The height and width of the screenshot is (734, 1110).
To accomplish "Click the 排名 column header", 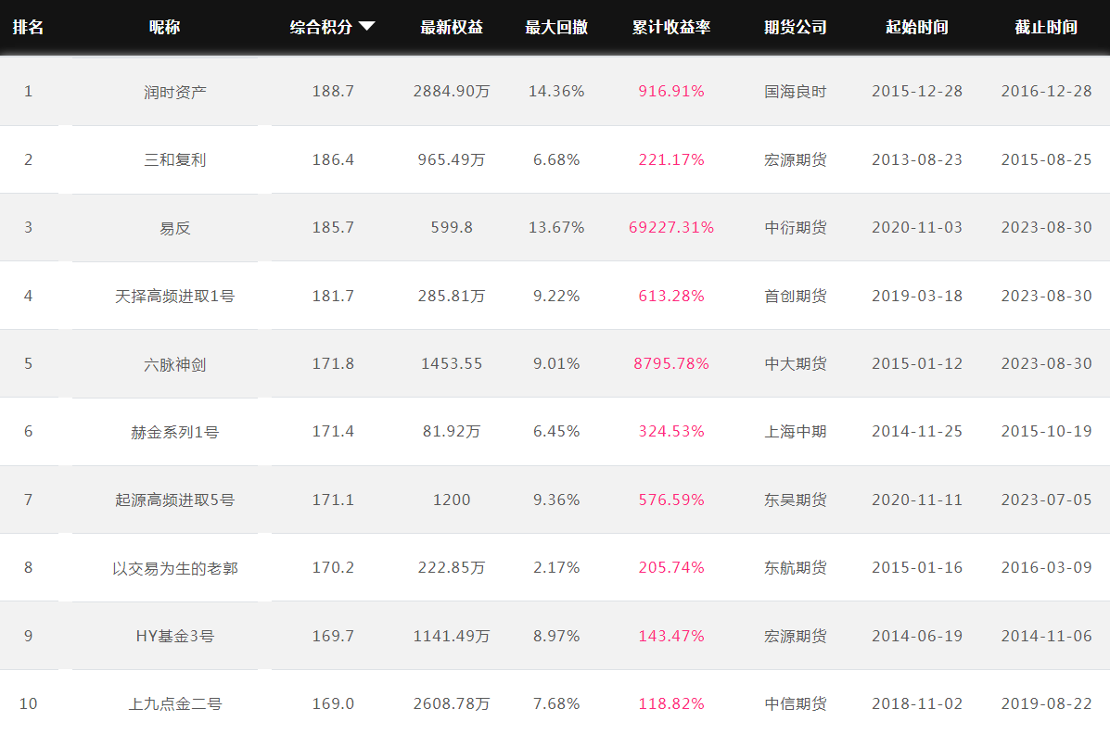I will click(29, 27).
